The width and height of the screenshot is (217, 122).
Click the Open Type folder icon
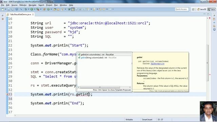point(55,9)
